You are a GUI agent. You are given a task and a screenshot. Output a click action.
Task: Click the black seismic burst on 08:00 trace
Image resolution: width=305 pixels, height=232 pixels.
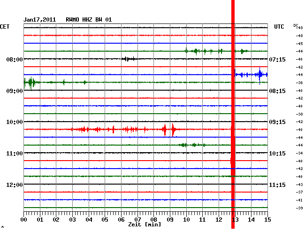click(129, 59)
